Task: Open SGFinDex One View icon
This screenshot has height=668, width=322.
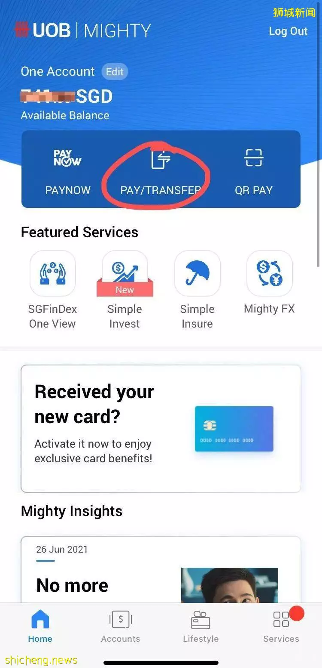Action: point(53,273)
